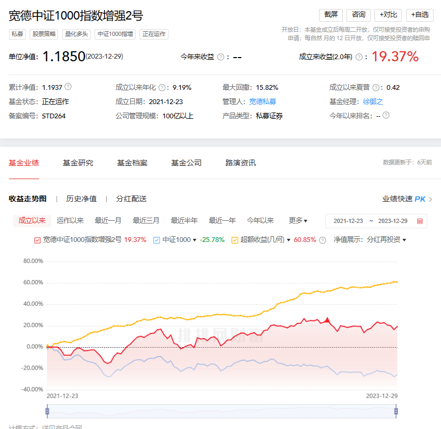Toggle 宽德中证1000指数增强2号 series checkbox

[x=37, y=240]
